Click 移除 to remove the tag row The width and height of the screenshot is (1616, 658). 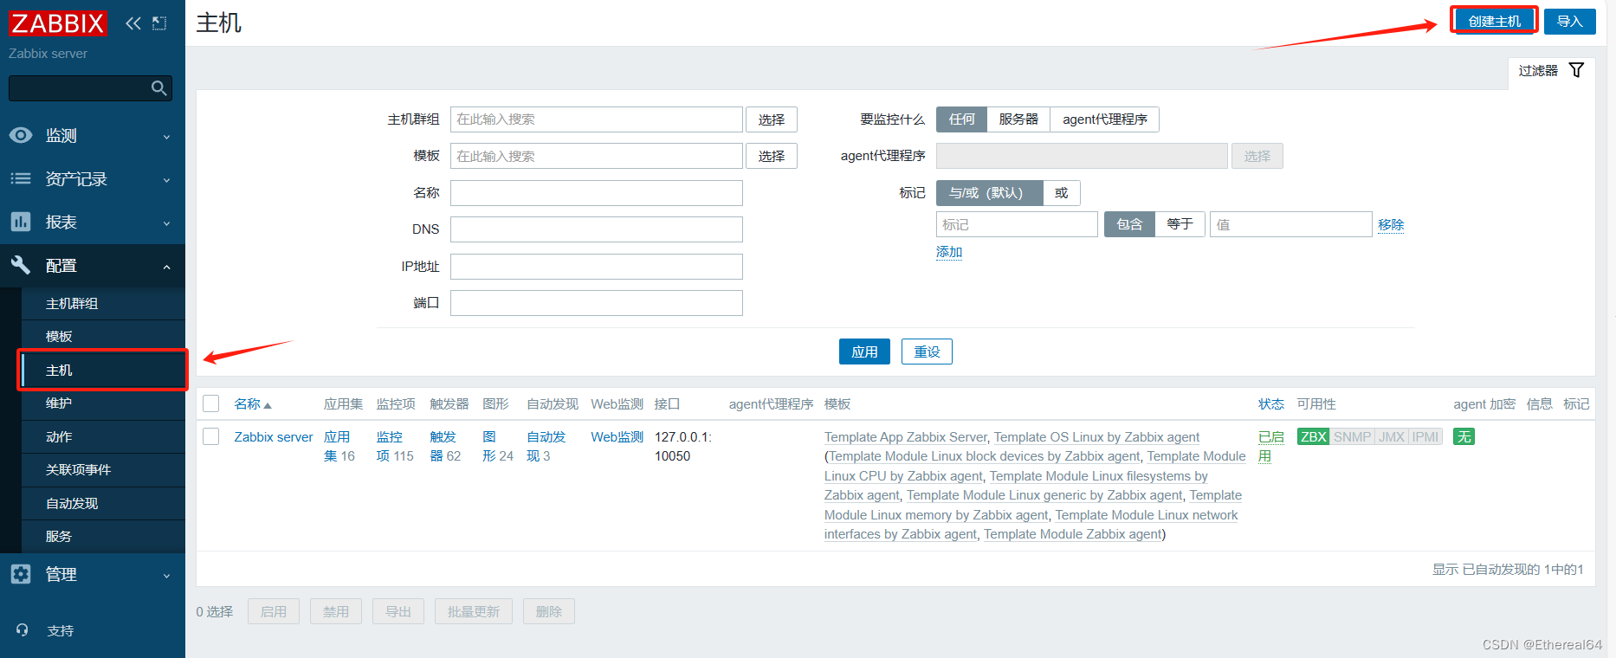click(1391, 225)
